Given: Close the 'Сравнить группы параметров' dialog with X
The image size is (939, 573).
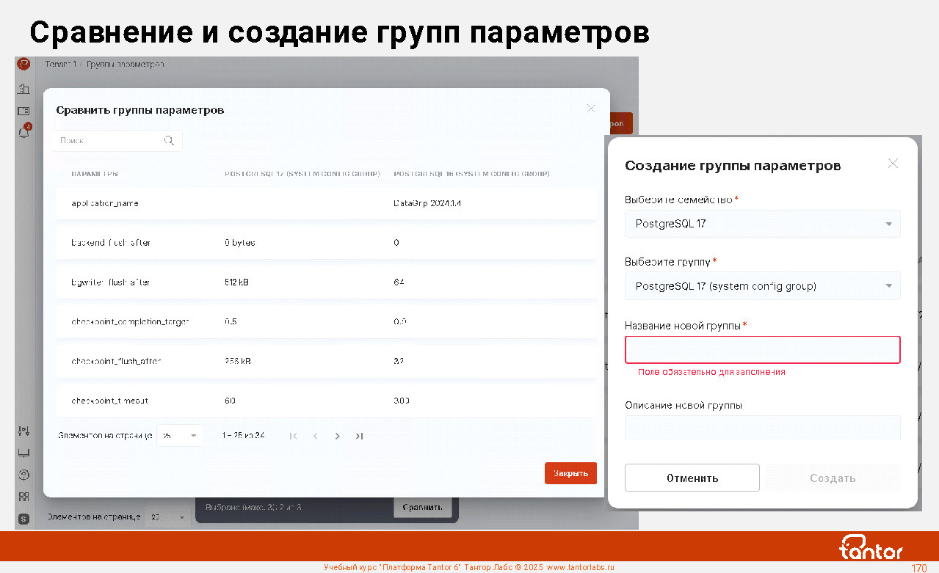Looking at the screenshot, I should click(x=591, y=109).
